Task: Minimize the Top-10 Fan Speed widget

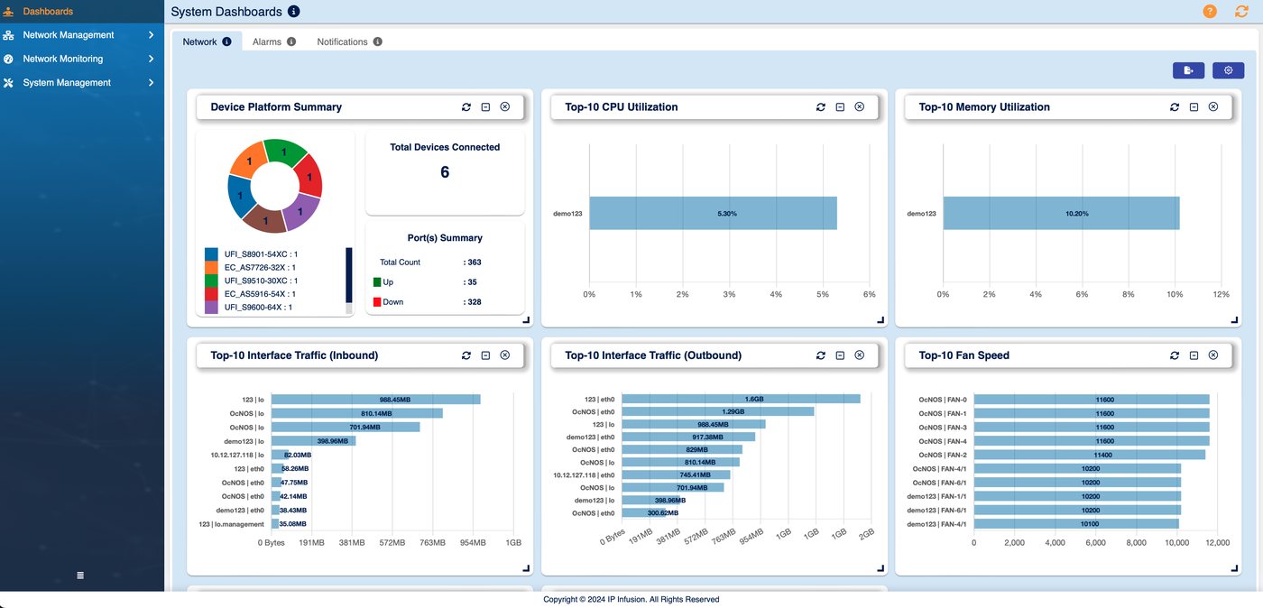Action: (x=1194, y=355)
